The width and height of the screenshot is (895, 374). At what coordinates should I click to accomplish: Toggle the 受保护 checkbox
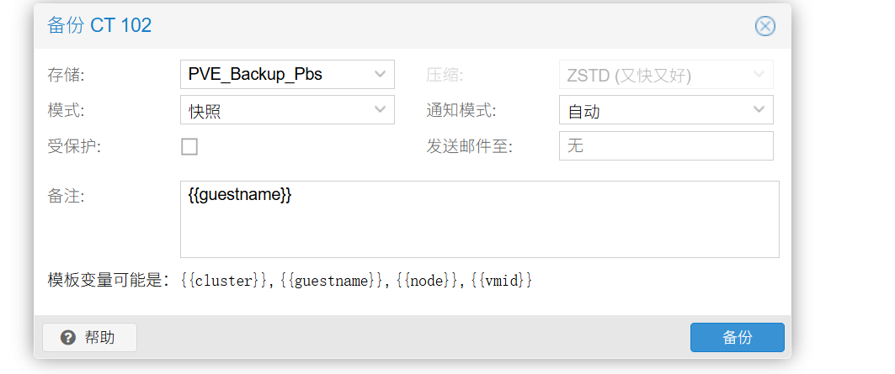click(189, 146)
